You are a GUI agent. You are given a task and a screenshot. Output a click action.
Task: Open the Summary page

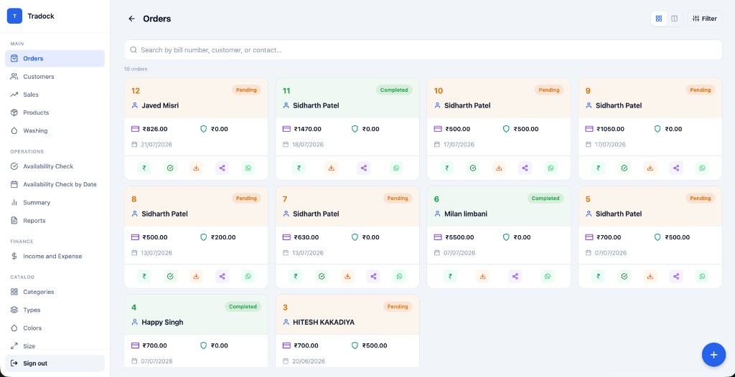55,202
